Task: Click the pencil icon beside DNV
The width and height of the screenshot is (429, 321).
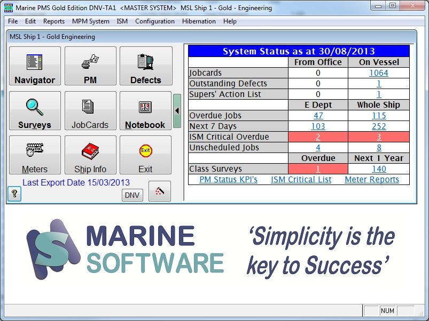Action: 160,191
